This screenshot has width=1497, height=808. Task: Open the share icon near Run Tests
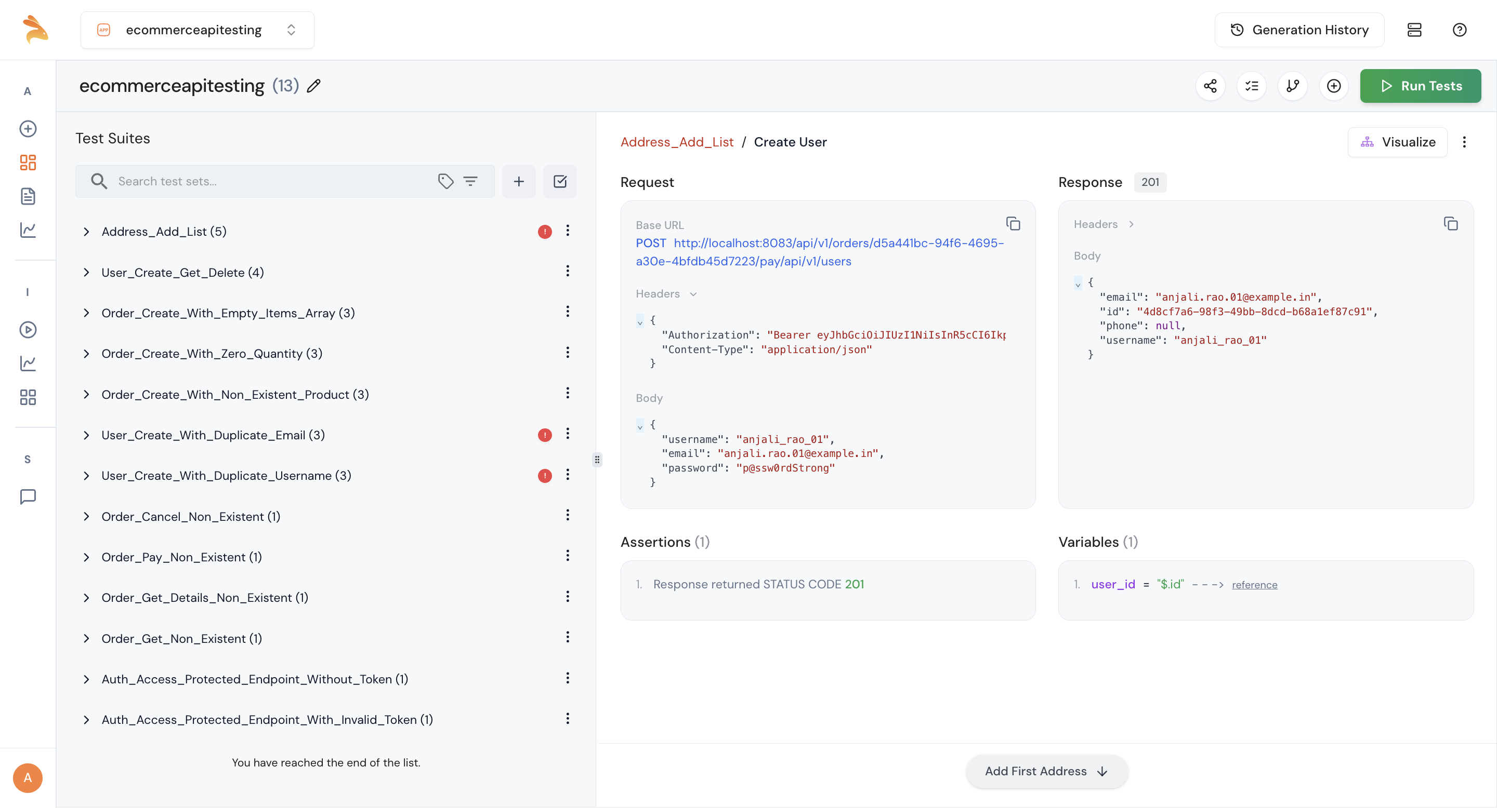(x=1211, y=86)
